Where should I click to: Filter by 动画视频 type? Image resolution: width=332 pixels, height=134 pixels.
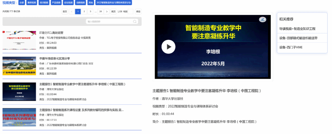(81, 3)
